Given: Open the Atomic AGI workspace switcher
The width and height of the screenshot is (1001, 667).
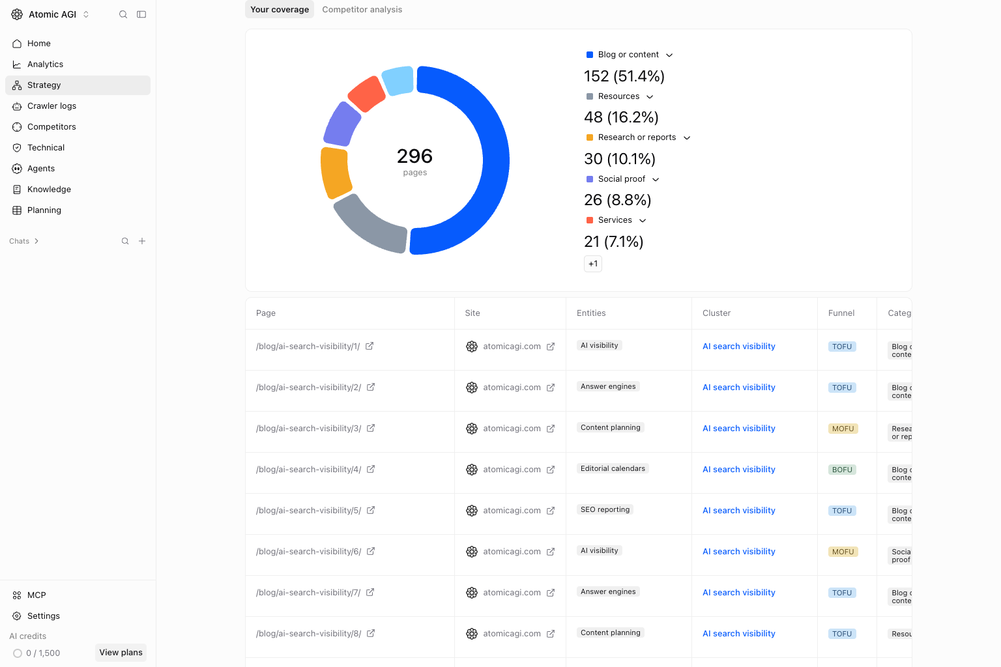Looking at the screenshot, I should 51,14.
